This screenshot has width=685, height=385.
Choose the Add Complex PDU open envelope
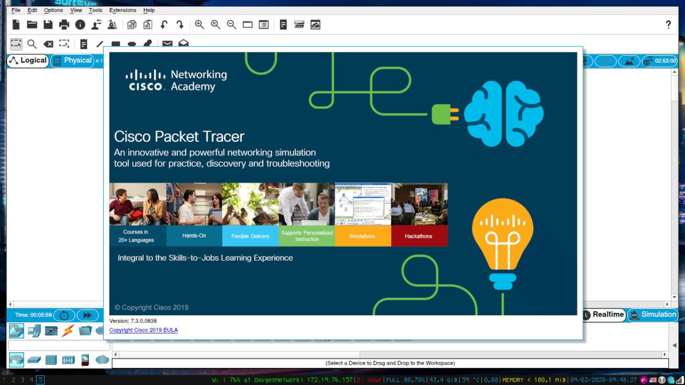tap(184, 43)
